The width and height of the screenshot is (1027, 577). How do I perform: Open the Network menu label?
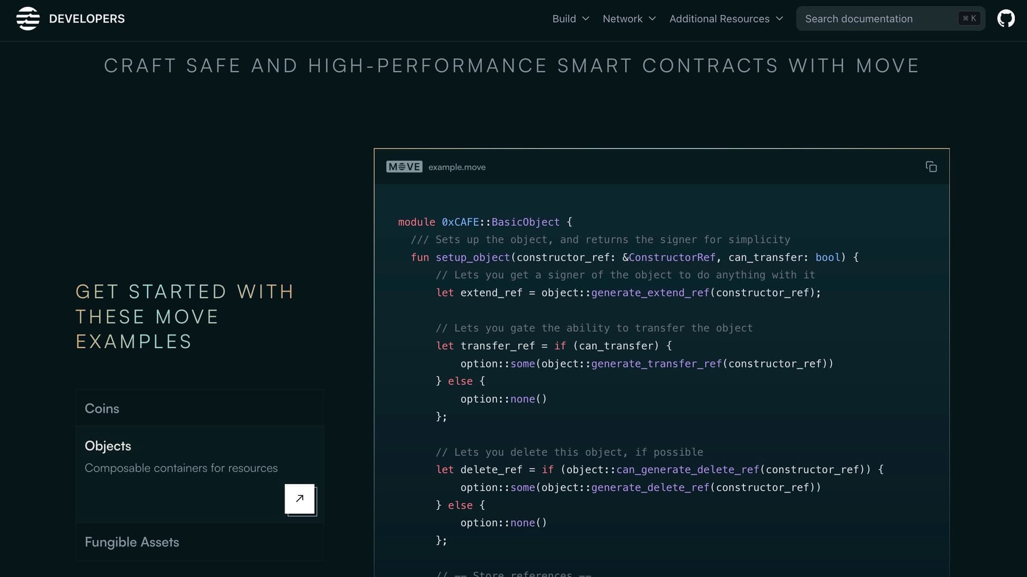pyautogui.click(x=622, y=19)
